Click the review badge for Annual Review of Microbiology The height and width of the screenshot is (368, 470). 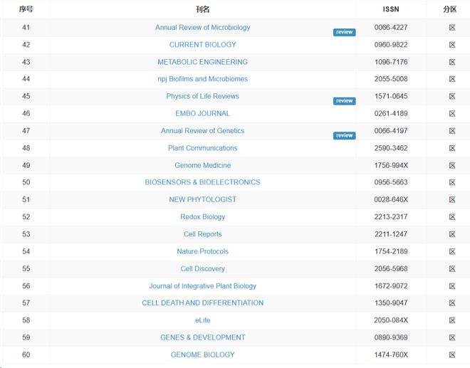coord(344,33)
